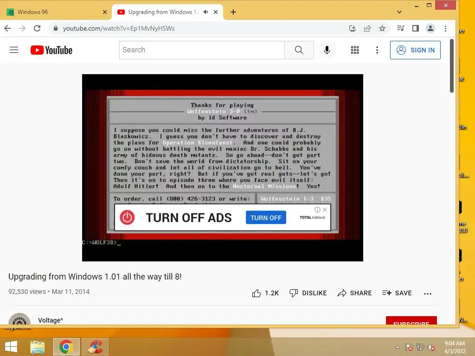Image resolution: width=475 pixels, height=356 pixels.
Task: Reload the YouTube page
Action: (x=37, y=28)
